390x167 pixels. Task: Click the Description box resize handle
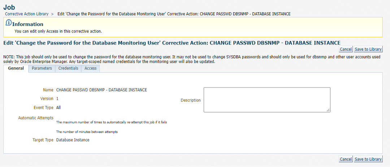328,110
